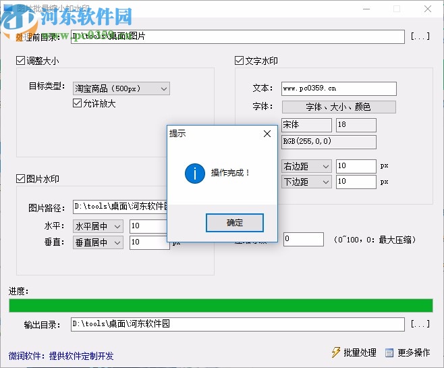The image size is (444, 368).
Task: Open the 更多操作 menu
Action: [x=408, y=352]
